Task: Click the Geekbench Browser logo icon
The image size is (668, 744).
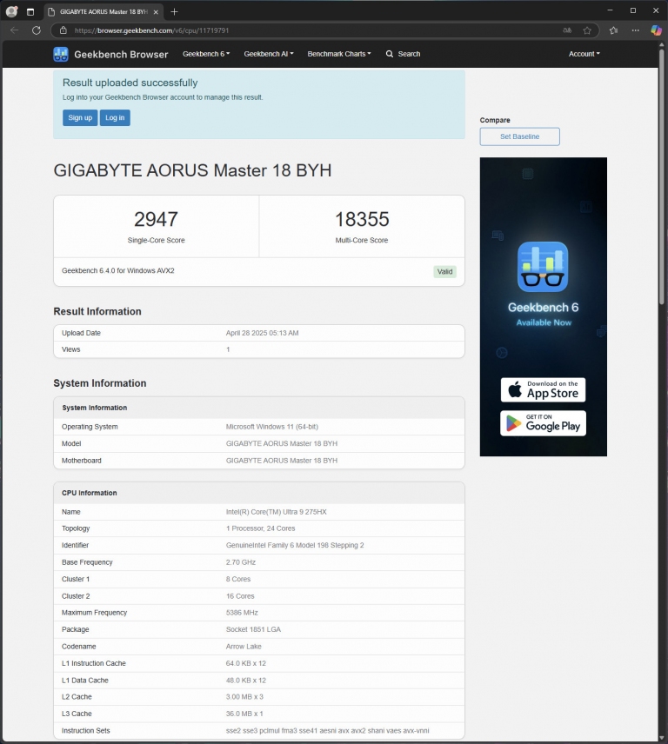Action: (x=61, y=54)
